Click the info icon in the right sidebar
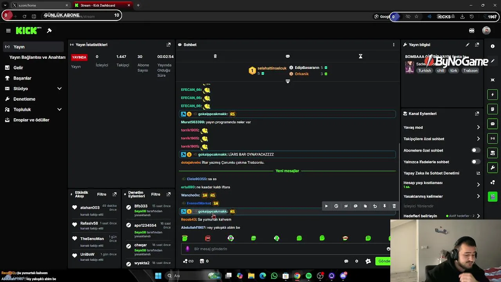 493,46
